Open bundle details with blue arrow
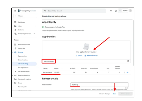 click(128, 72)
